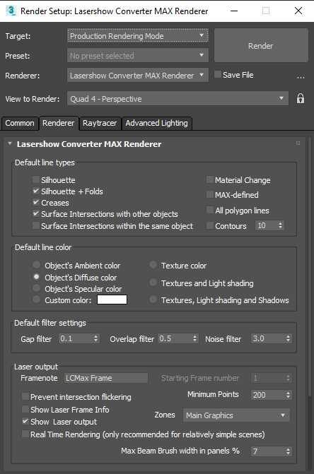Check All polygon lines
The image size is (314, 474).
[210, 210]
